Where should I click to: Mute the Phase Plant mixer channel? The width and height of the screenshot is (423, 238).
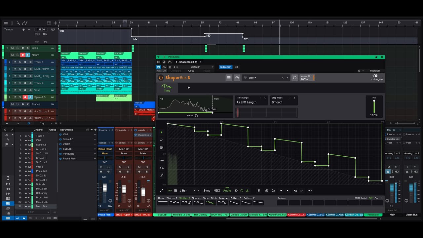[101, 167]
